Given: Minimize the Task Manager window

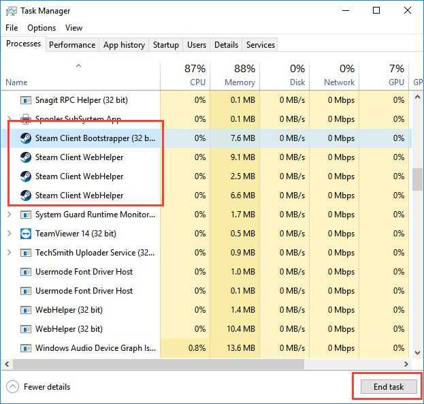Looking at the screenshot, I should click(x=346, y=11).
